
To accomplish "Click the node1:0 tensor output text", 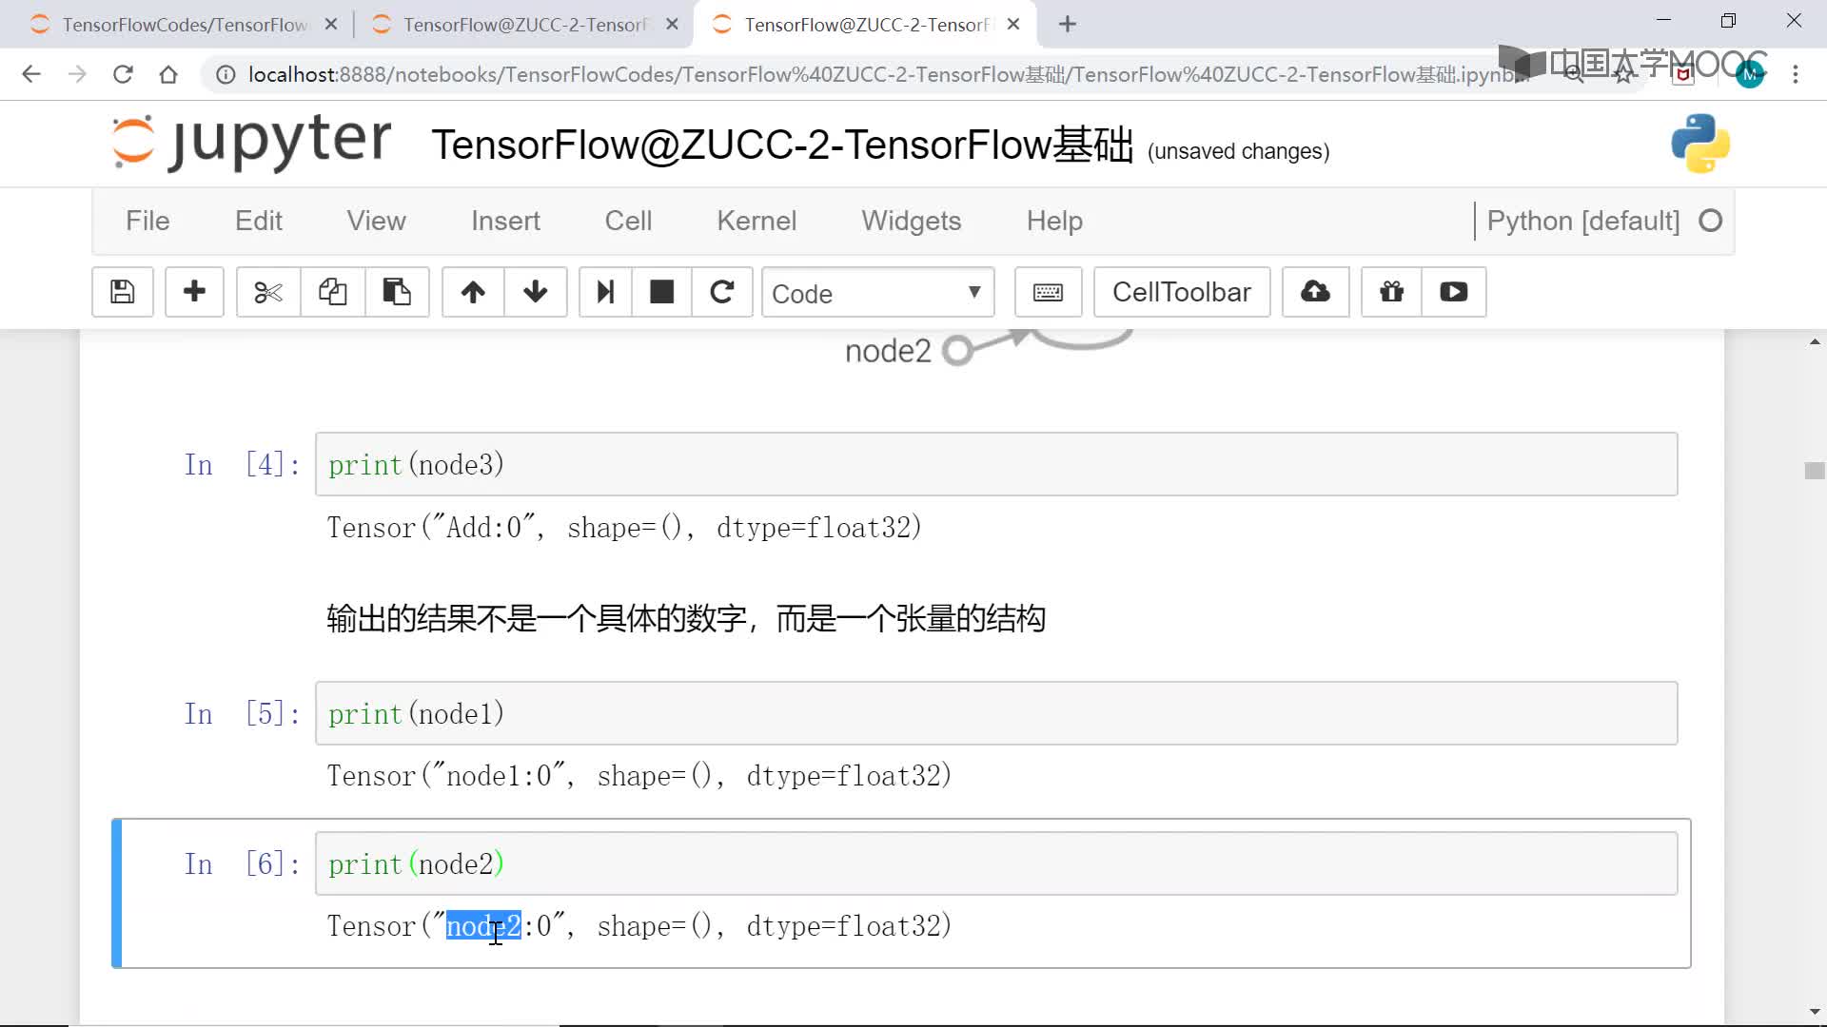I will [639, 776].
